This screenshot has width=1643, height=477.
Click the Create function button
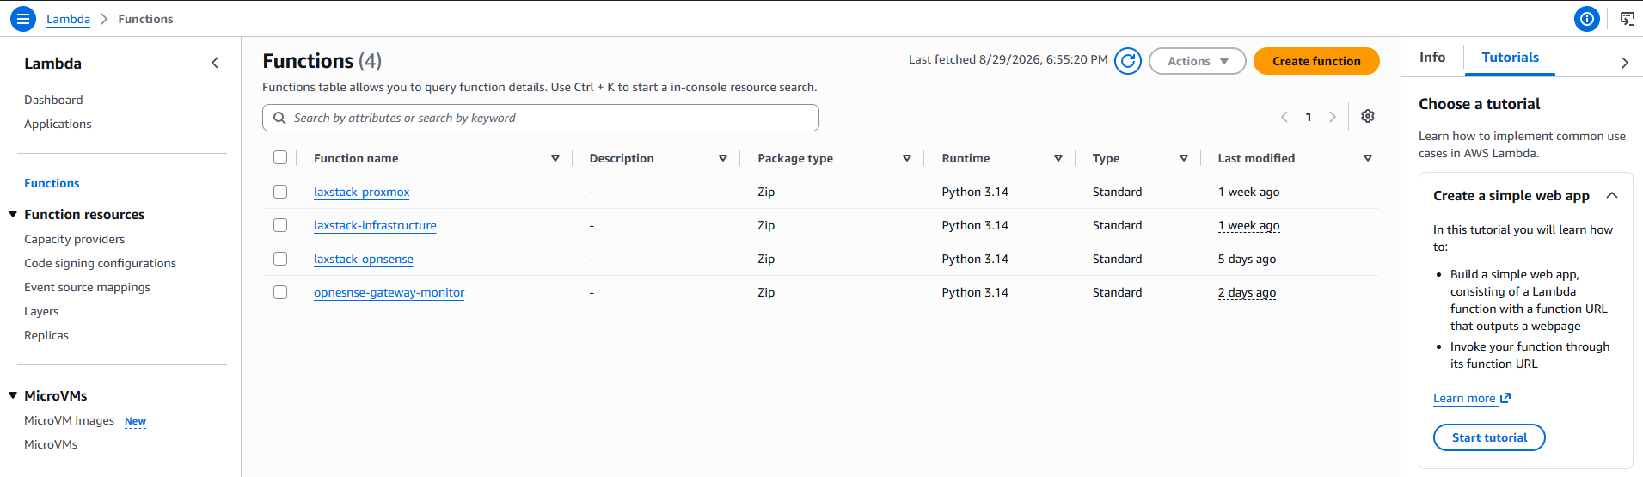tap(1316, 61)
